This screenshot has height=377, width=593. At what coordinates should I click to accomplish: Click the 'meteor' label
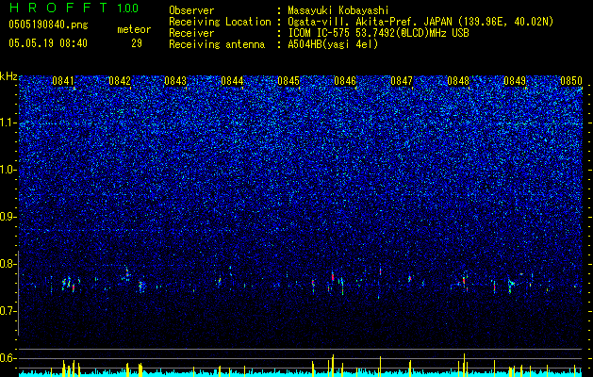[x=134, y=29]
